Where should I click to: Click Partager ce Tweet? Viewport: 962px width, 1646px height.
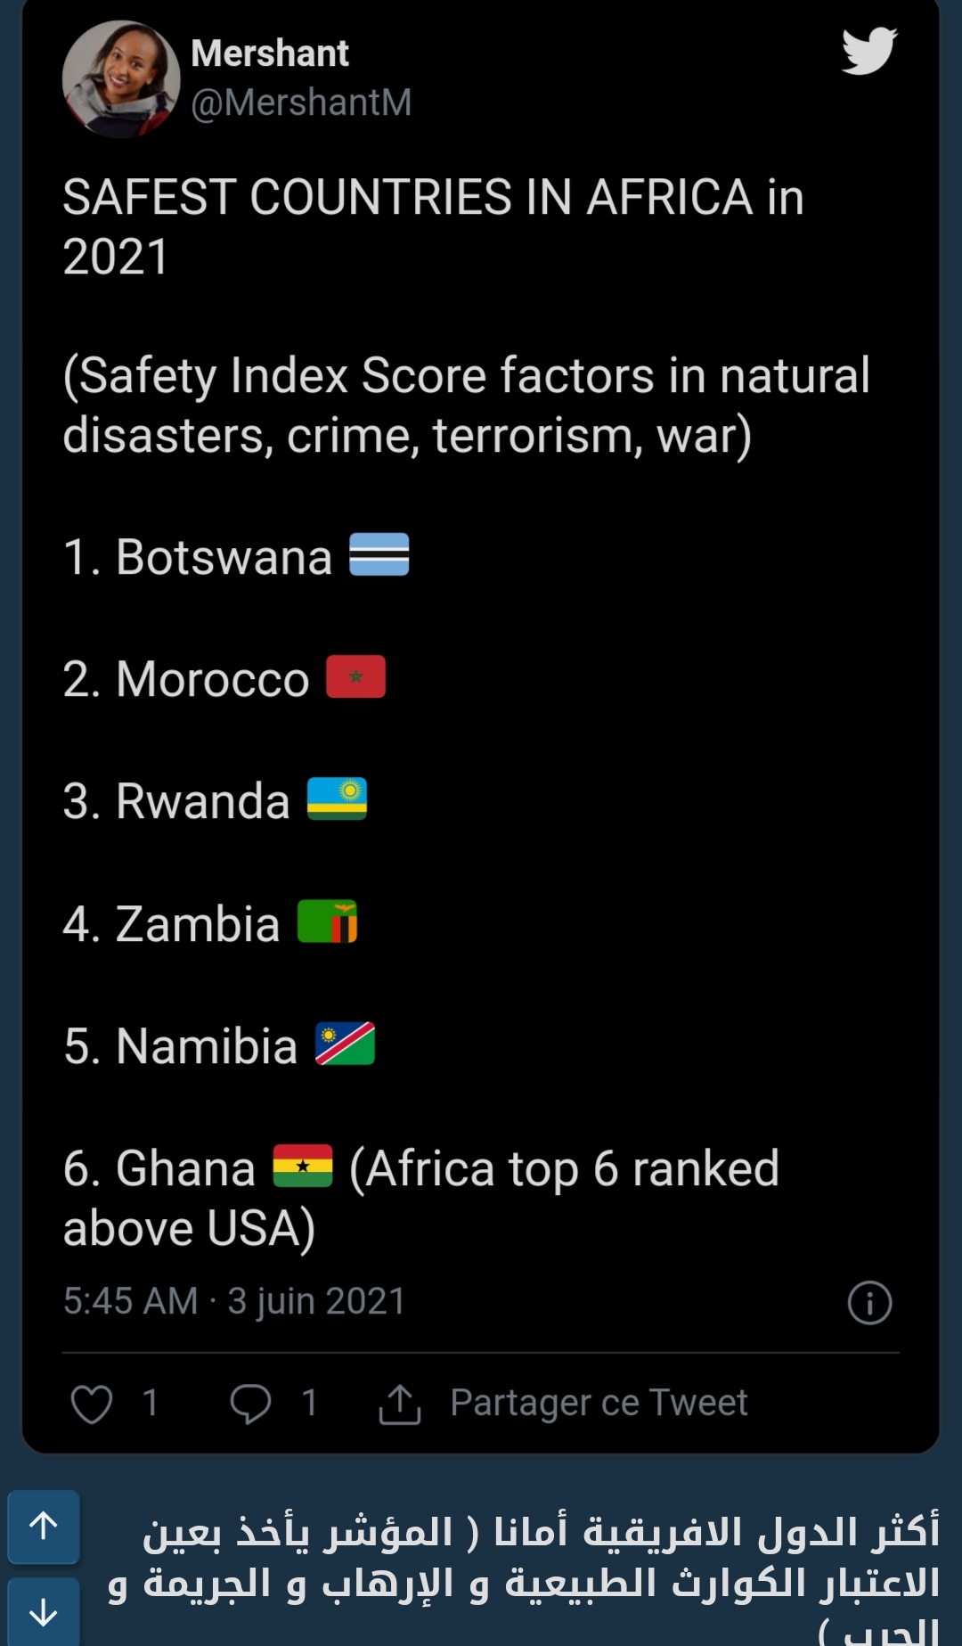click(x=599, y=1403)
